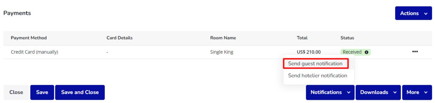Click the chevron on More button
The height and width of the screenshot is (103, 435).
(x=426, y=93)
